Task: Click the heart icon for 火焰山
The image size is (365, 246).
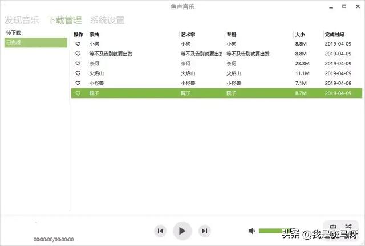Action: 78,73
